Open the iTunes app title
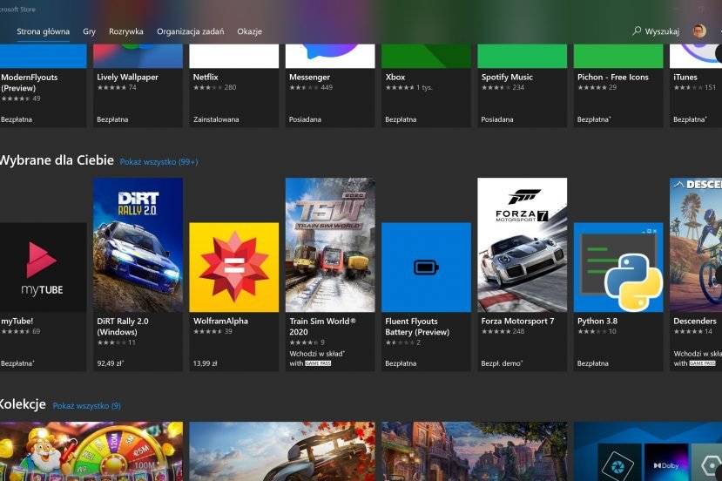722x481 pixels. coord(685,77)
